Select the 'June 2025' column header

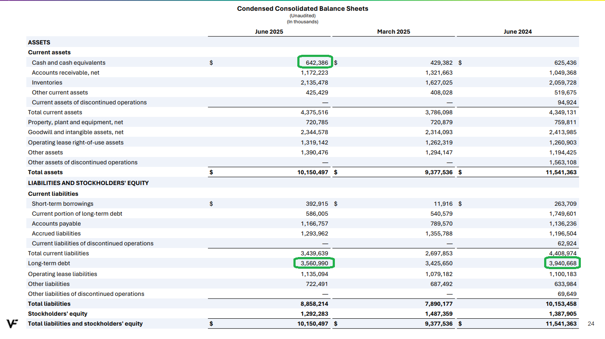(x=269, y=31)
